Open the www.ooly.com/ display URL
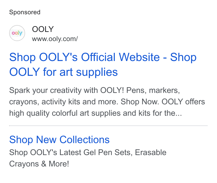The height and width of the screenshot is (183, 217). click(55, 39)
